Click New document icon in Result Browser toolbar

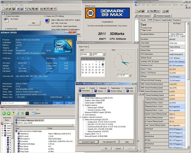(x=136, y=11)
